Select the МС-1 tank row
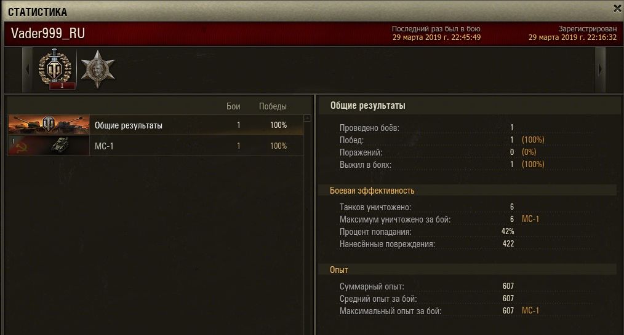Screen dimensions: 624x335 click(156, 146)
